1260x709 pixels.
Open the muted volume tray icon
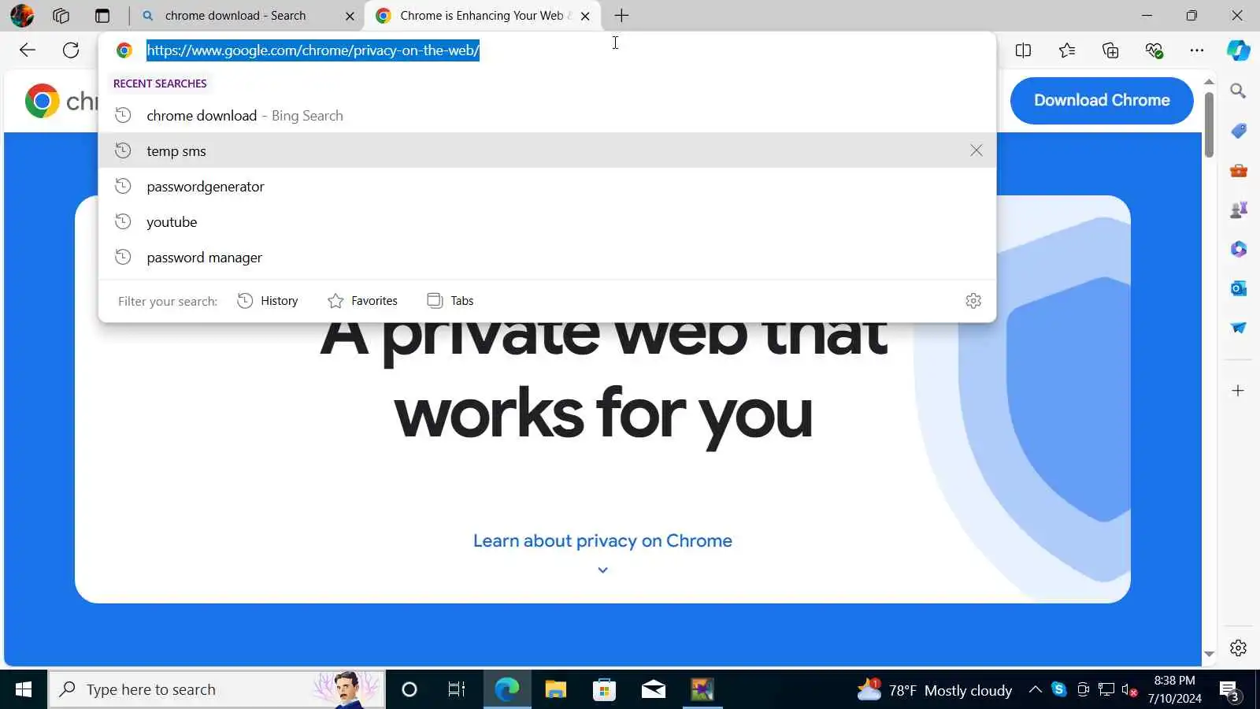click(x=1129, y=690)
